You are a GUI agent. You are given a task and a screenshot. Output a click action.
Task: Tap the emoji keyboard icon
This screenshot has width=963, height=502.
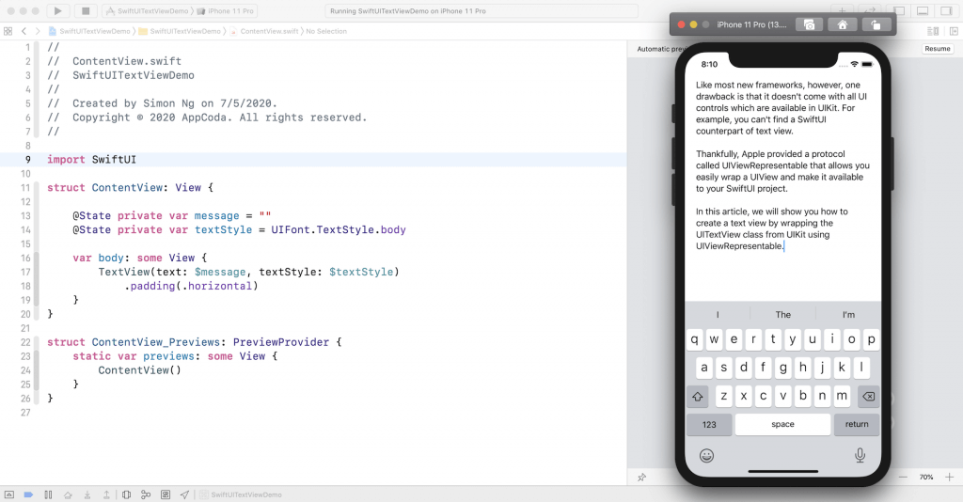pos(706,455)
